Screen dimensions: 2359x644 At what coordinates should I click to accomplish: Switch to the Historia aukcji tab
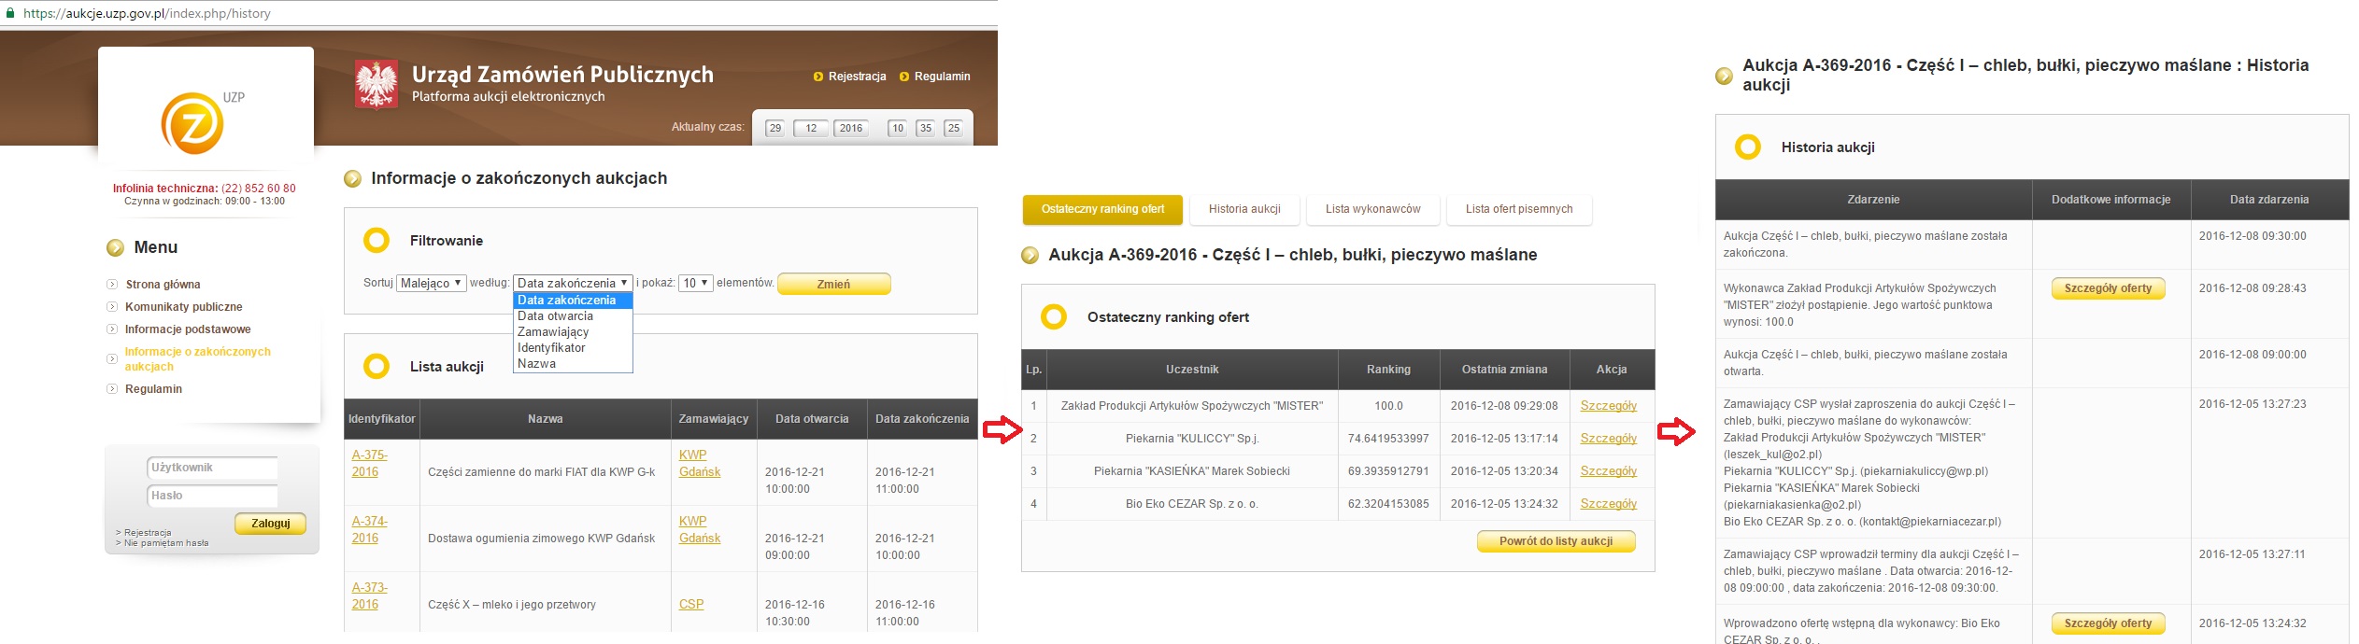pos(1244,209)
